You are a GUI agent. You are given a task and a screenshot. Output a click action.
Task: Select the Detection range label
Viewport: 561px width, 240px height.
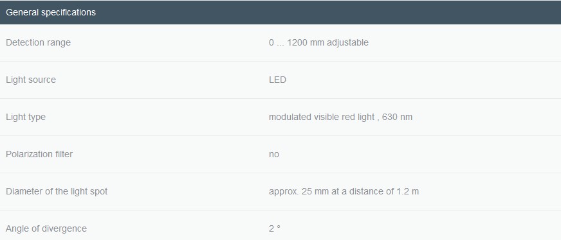click(39, 42)
